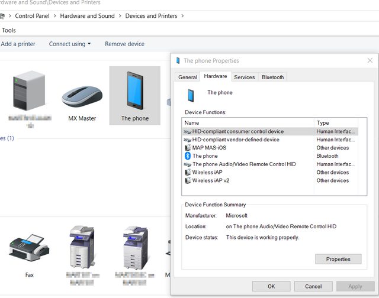Screen dimensions: 379x298
Task: Click the phone icon in Hardware tab header
Action: 191,95
